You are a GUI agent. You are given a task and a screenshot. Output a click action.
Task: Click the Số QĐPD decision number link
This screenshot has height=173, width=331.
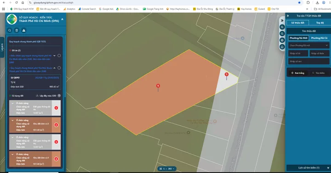47,78
